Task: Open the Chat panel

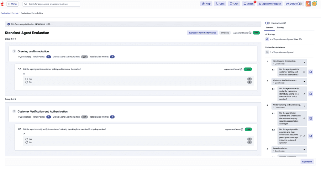Action: coord(234,4)
